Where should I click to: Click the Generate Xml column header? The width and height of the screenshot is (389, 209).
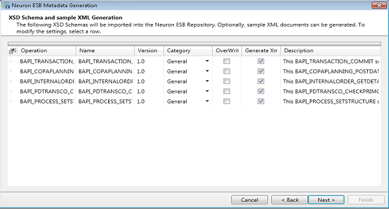(261, 51)
